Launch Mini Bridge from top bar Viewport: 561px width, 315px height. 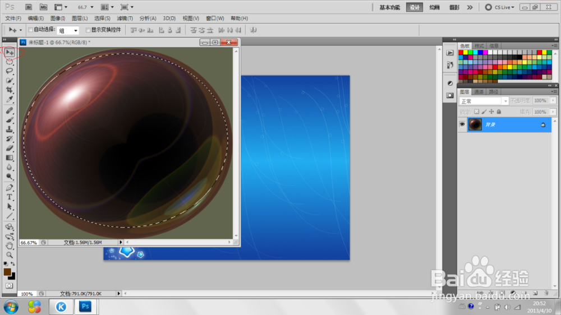[43, 7]
